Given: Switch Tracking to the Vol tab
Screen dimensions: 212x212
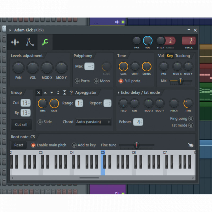Looking at the screenshot, I should point(161,56).
